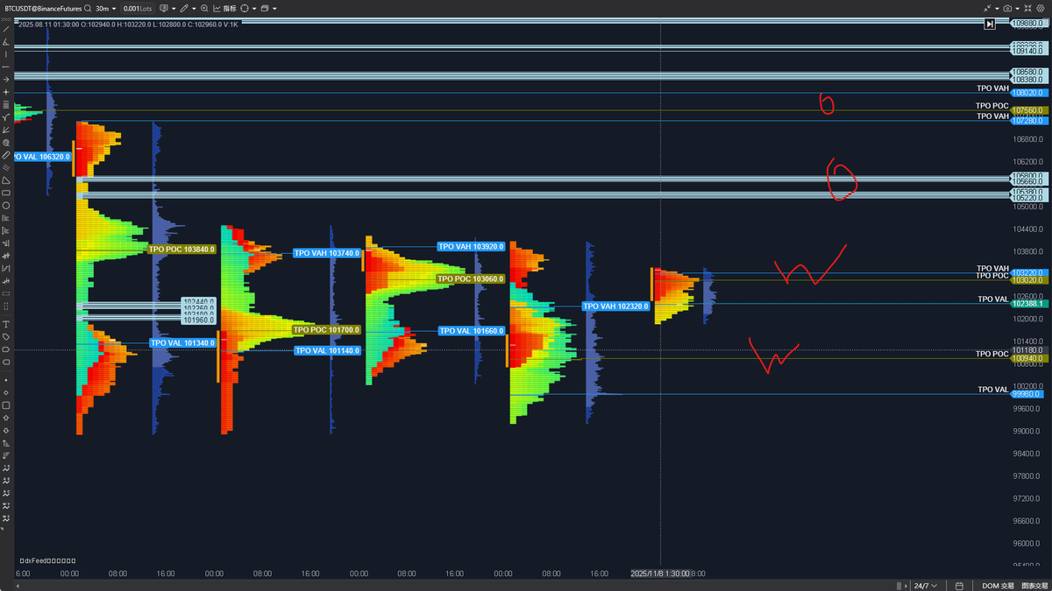Click the four-arrow fullscreen toggle icon

[1027, 9]
